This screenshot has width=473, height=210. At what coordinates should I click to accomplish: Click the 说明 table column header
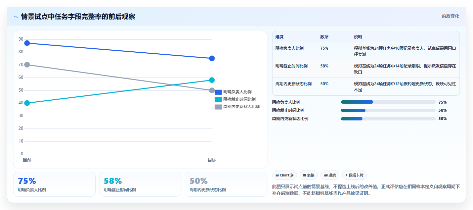(358, 37)
